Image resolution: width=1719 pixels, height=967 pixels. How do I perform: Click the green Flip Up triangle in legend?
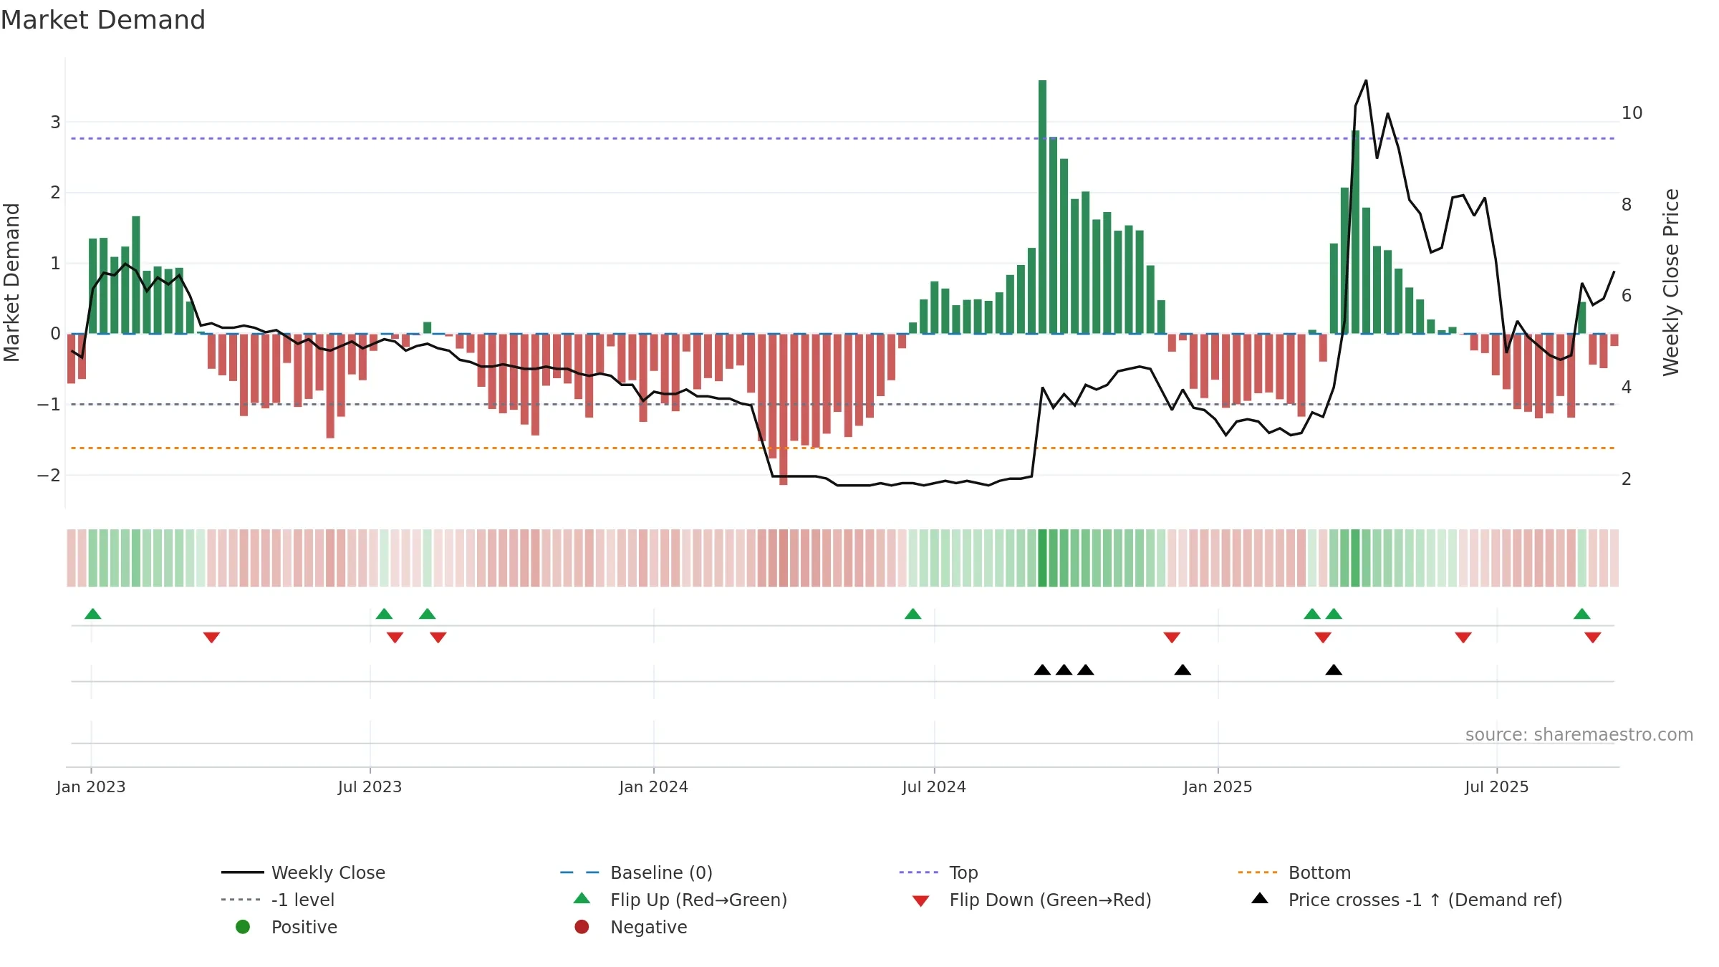[x=582, y=898]
